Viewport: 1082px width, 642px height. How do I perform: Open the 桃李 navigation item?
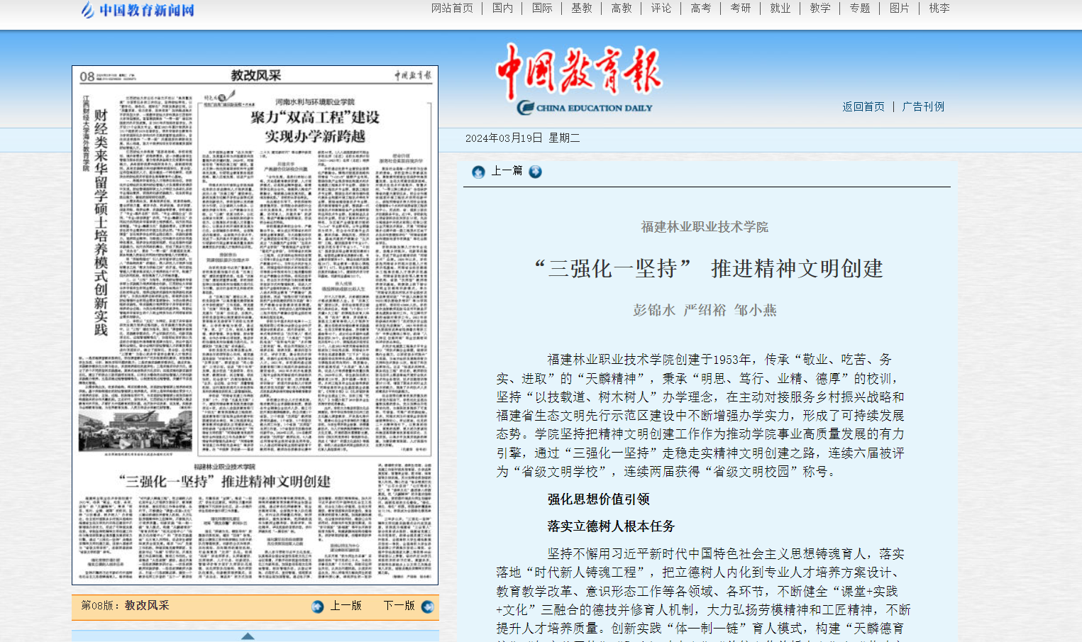[939, 9]
